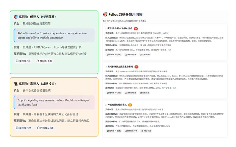Click heading 3. 开发轻量级性能模式
The height and width of the screenshot is (147, 236).
point(116,105)
